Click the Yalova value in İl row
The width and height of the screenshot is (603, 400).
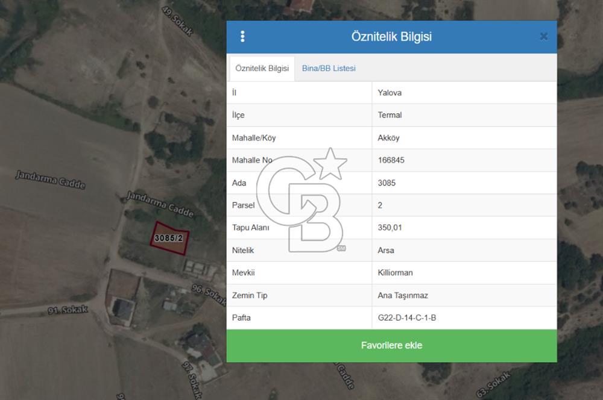pyautogui.click(x=390, y=93)
